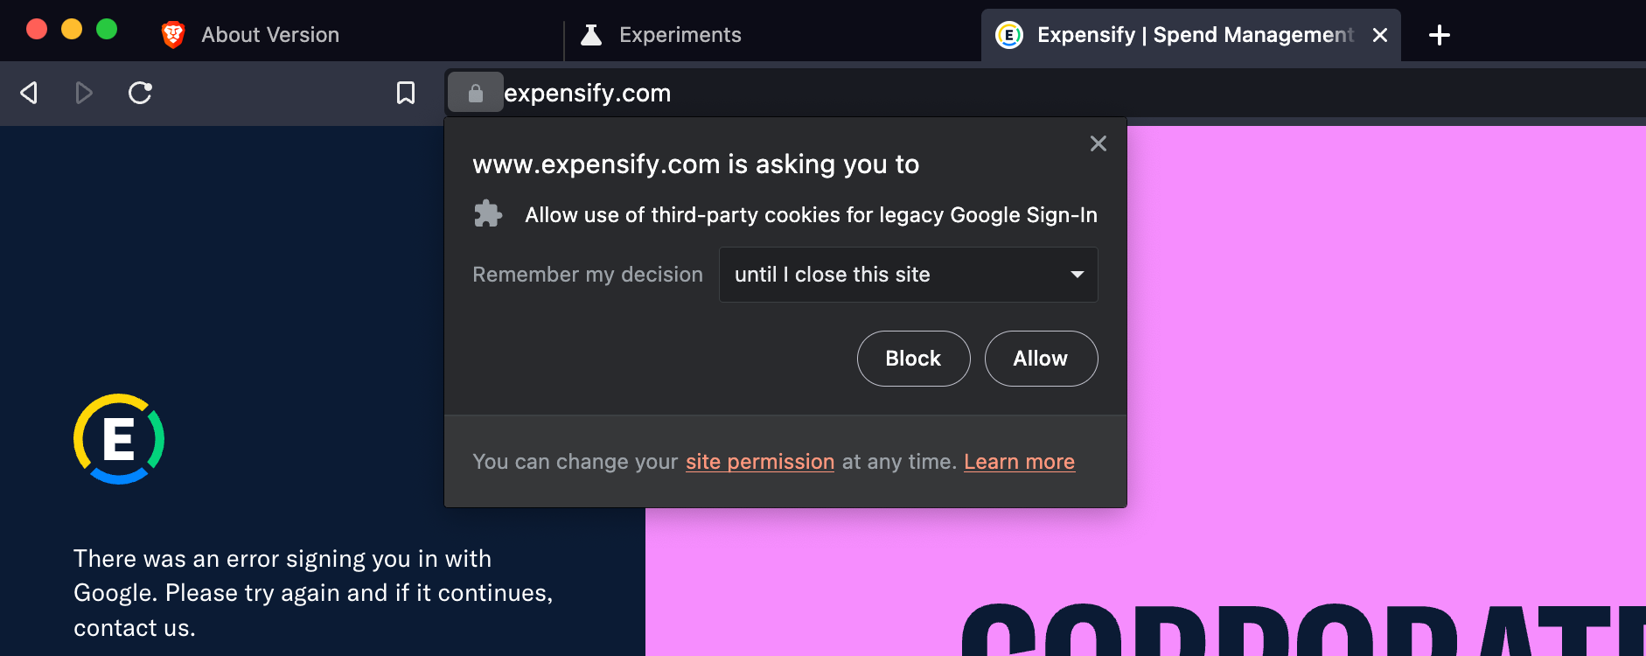Click the Expensify E logo on the page
This screenshot has width=1646, height=656.
[119, 438]
